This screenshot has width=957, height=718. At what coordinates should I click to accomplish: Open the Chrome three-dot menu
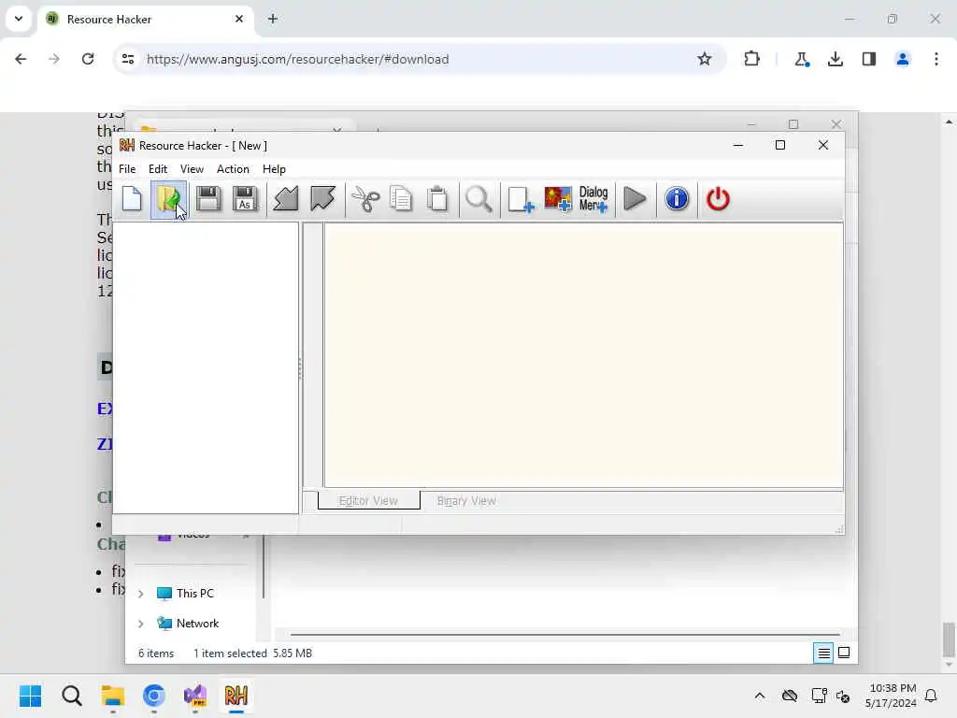[936, 59]
